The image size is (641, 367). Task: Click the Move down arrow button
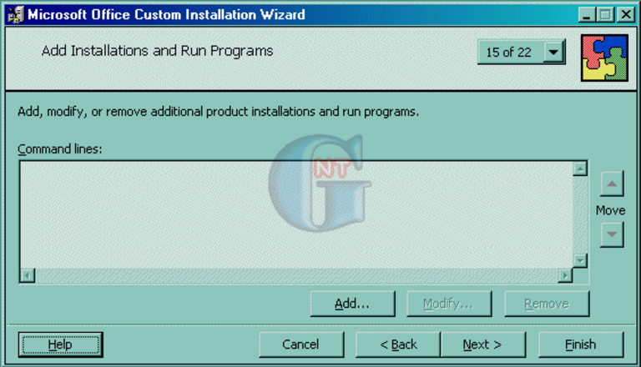coord(612,234)
